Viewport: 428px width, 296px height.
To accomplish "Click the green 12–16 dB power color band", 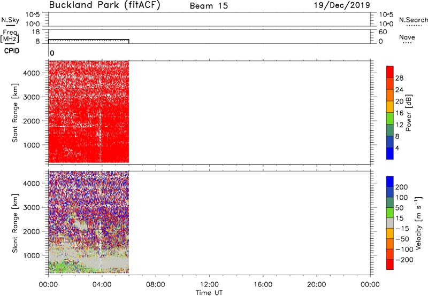I will [390, 119].
